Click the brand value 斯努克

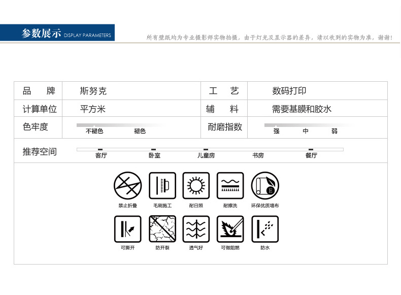point(93,91)
